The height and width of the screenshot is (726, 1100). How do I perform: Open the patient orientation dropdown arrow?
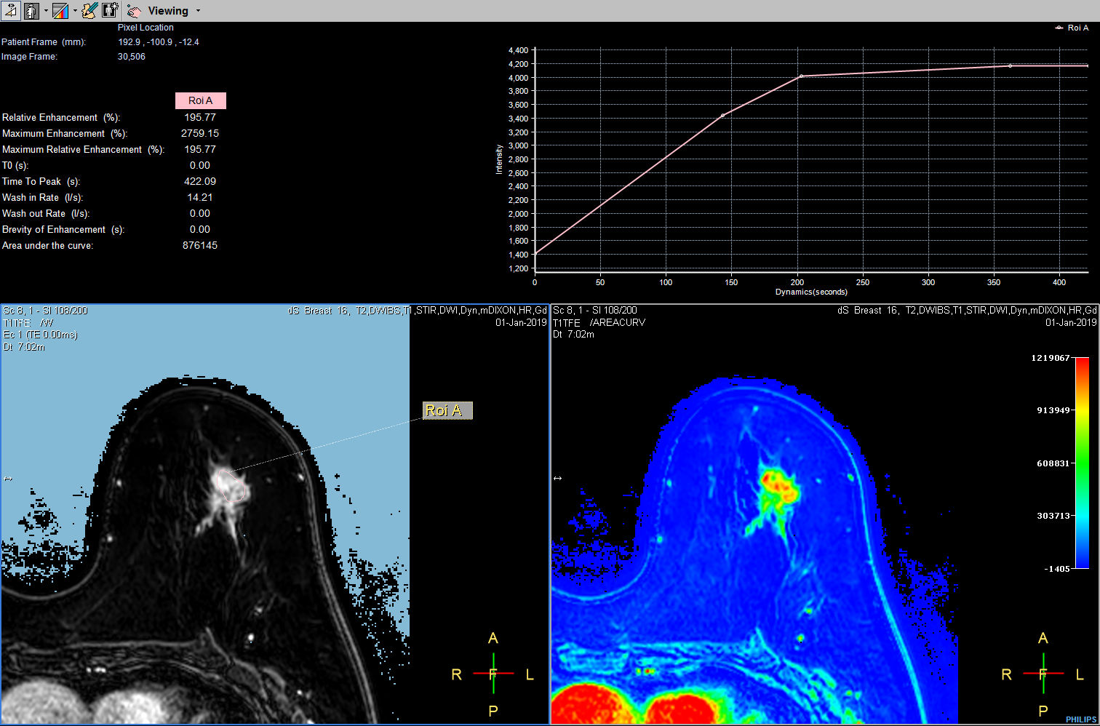pos(46,10)
